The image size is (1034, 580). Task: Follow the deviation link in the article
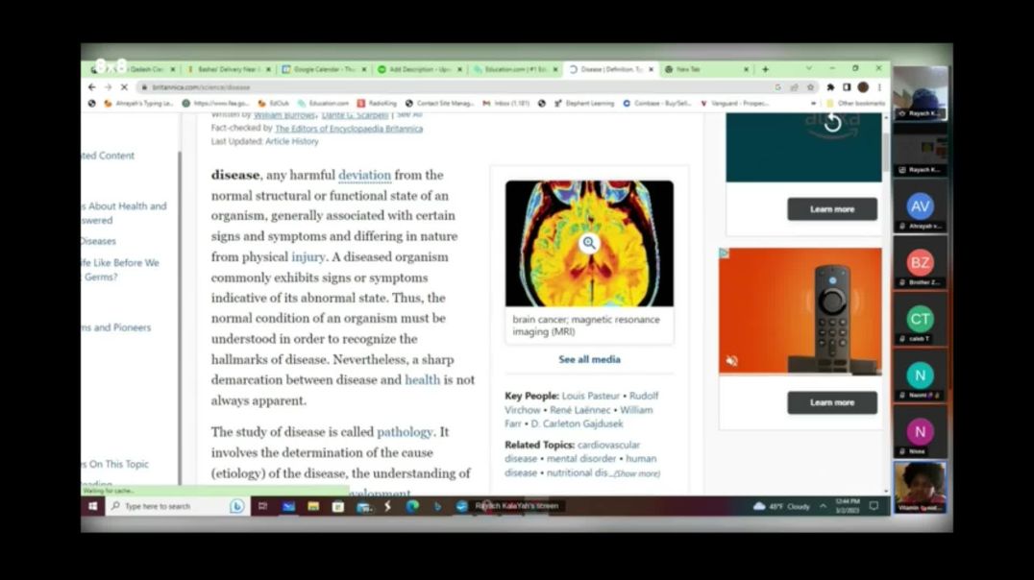(x=364, y=175)
